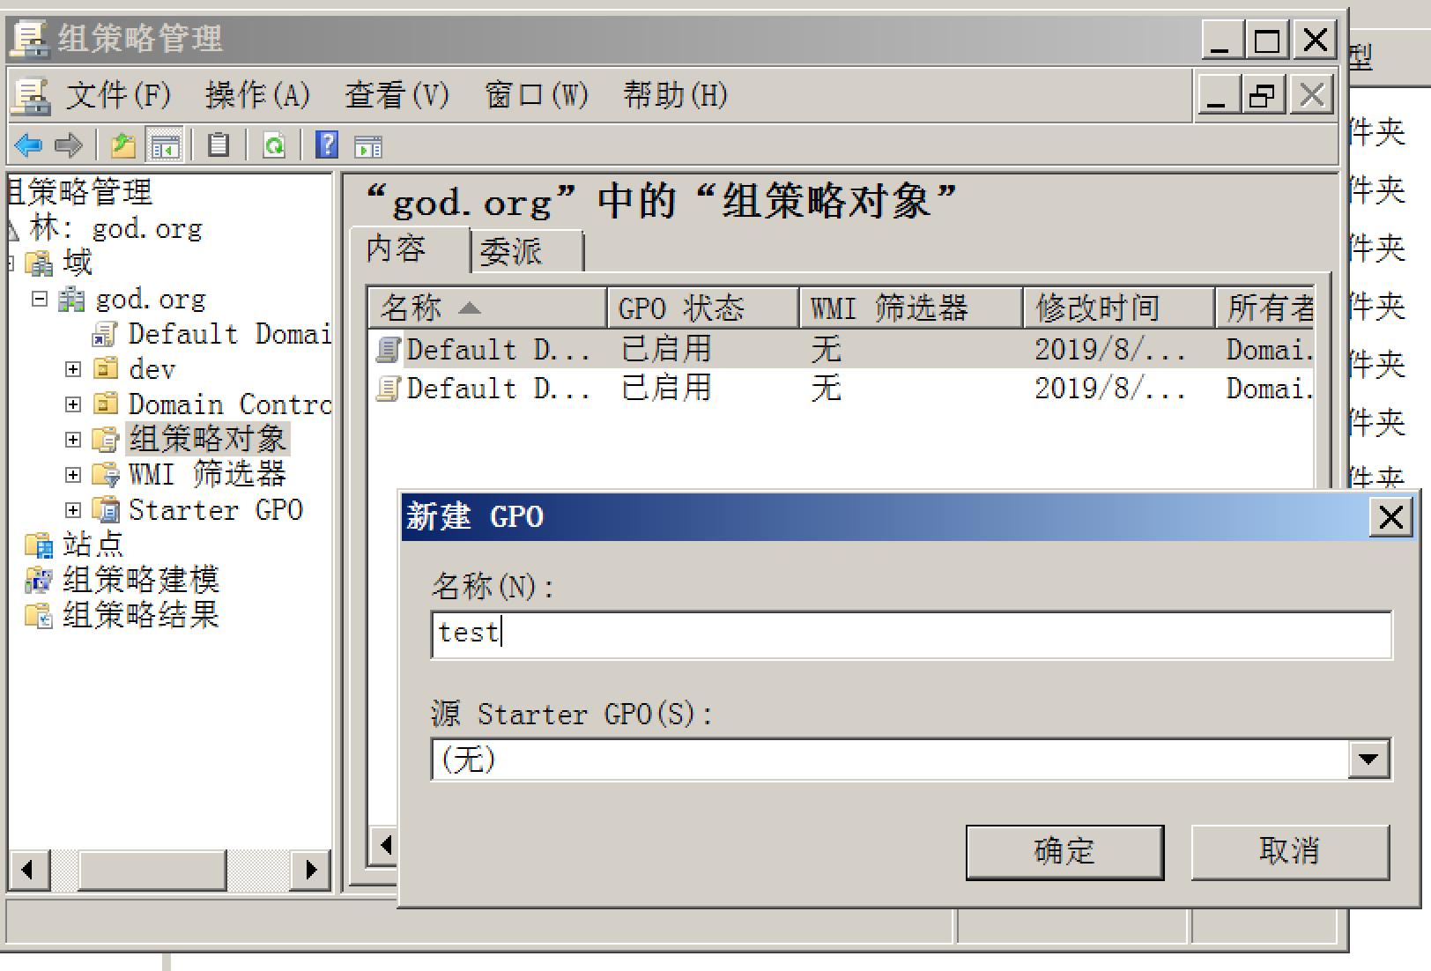Open help via the question mark icon

click(327, 145)
